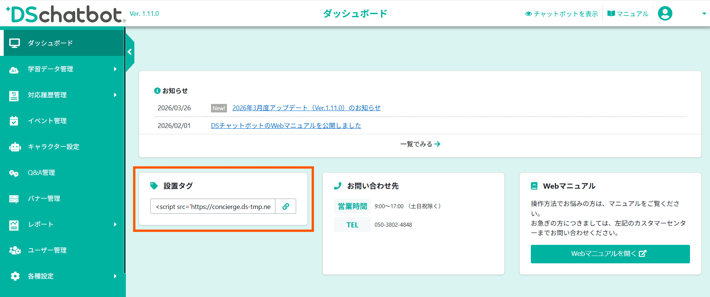Click the DSchatbot logo
The width and height of the screenshot is (710, 297).
66,14
